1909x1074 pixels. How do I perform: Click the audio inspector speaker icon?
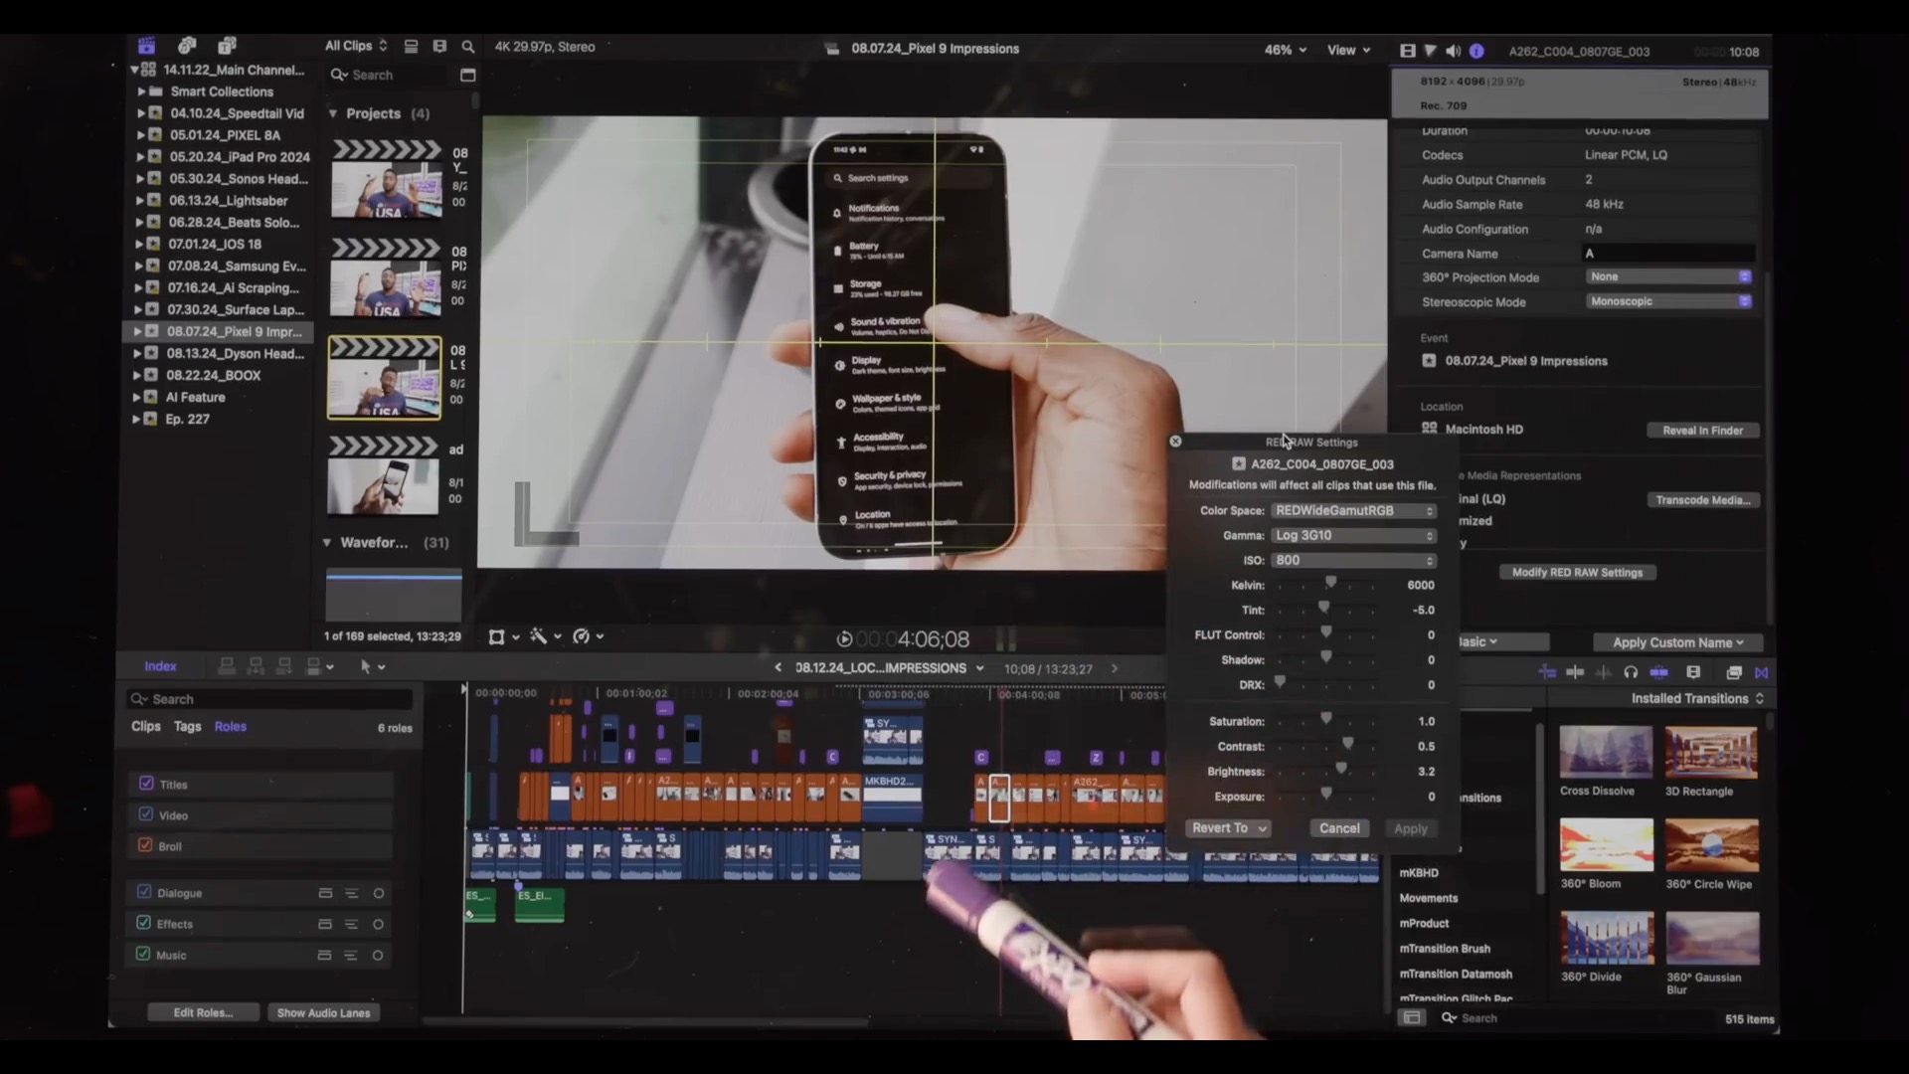(1453, 51)
